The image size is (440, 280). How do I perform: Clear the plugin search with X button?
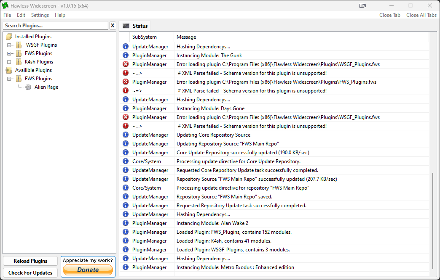(113, 26)
